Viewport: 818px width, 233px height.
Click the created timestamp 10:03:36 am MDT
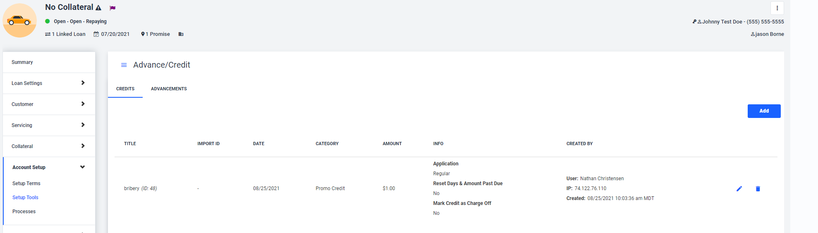[621, 198]
